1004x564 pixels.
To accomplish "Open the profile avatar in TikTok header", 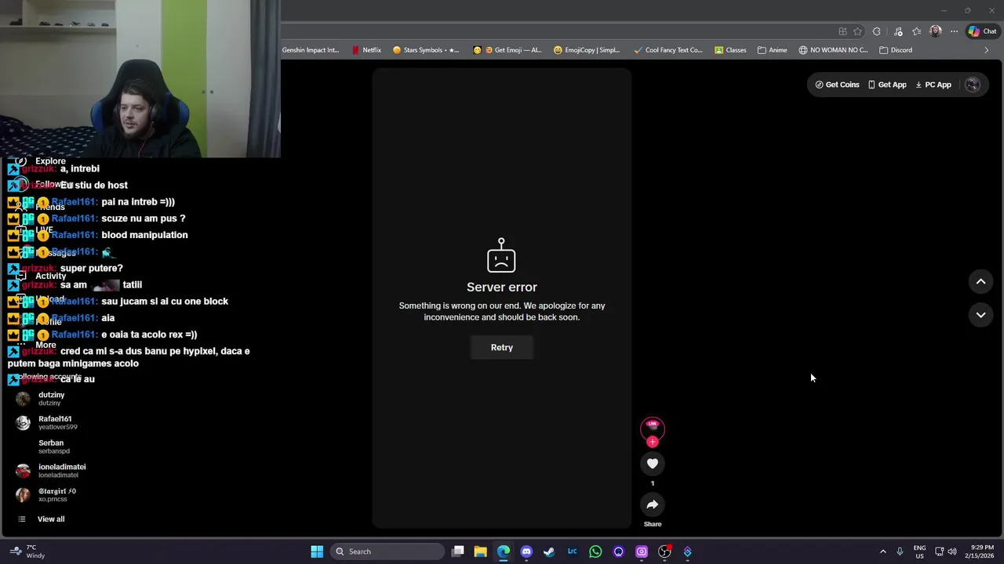I will pos(973,85).
